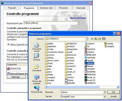Viewport: 122px width, 101px height.
Task: Create a new folder via toolbar icon
Action: click(100, 39)
